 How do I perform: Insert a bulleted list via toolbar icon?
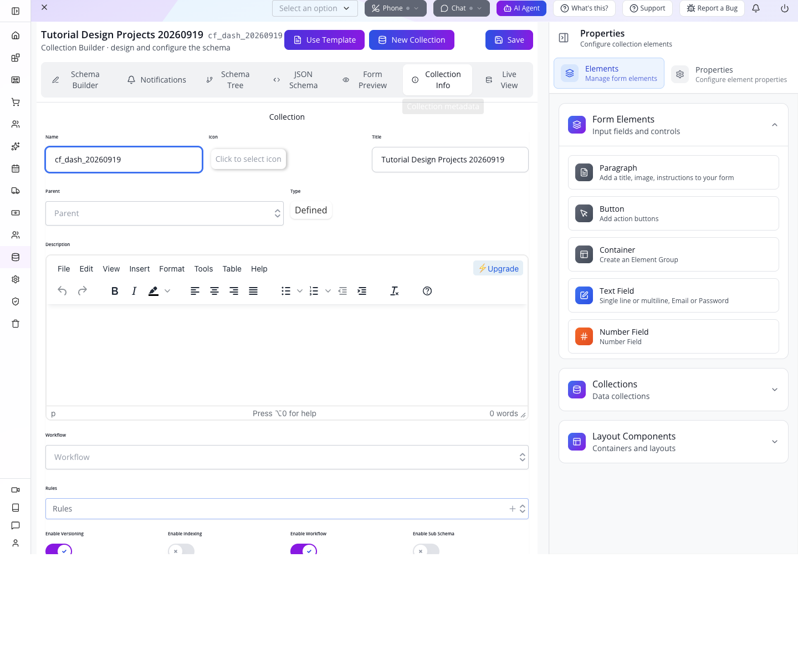286,291
